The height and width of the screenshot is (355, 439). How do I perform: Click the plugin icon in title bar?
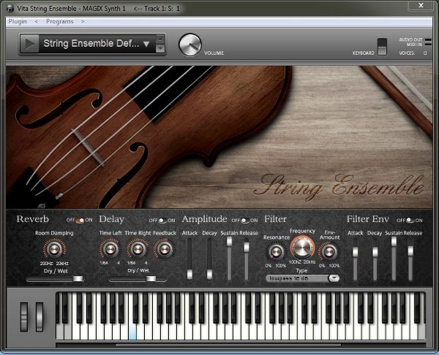point(10,9)
